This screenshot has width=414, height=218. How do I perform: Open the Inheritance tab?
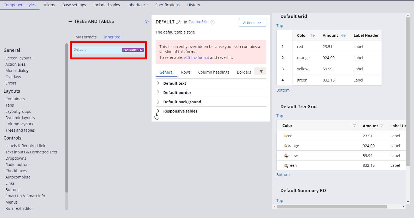point(138,5)
